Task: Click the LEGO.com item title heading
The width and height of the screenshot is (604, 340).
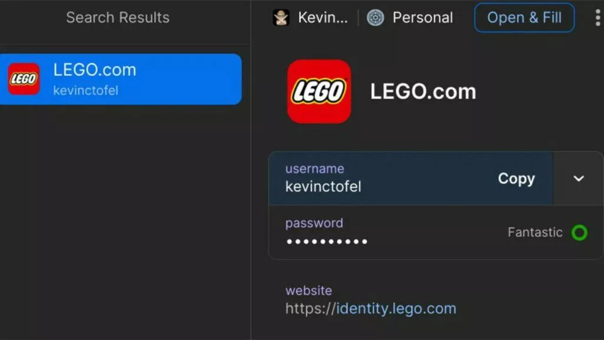Action: 423,91
